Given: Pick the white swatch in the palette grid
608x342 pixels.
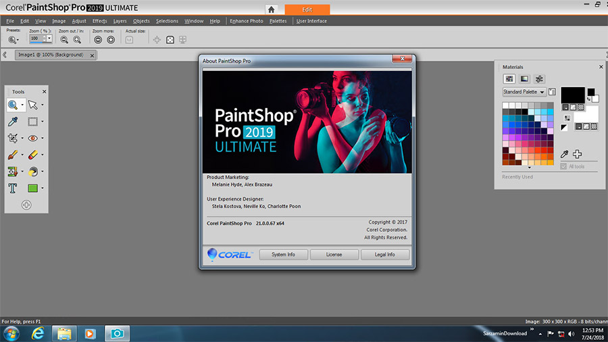Looking at the screenshot, I should 505,105.
